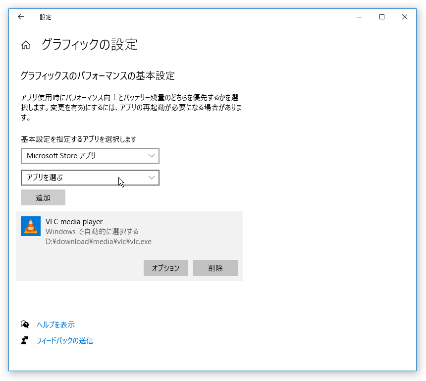Expand the アプリを選ぶ dropdown
Image resolution: width=426 pixels, height=381 pixels.
[90, 178]
